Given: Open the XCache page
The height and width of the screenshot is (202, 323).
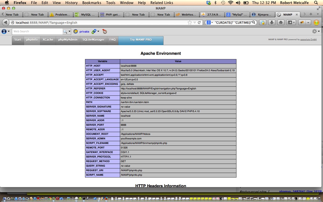Looking at the screenshot, I should coord(48,40).
